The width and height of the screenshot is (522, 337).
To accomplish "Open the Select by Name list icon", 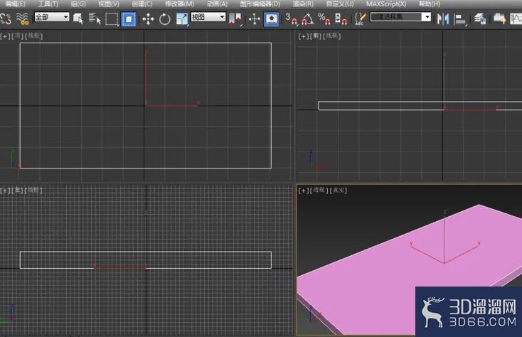I will click(95, 18).
